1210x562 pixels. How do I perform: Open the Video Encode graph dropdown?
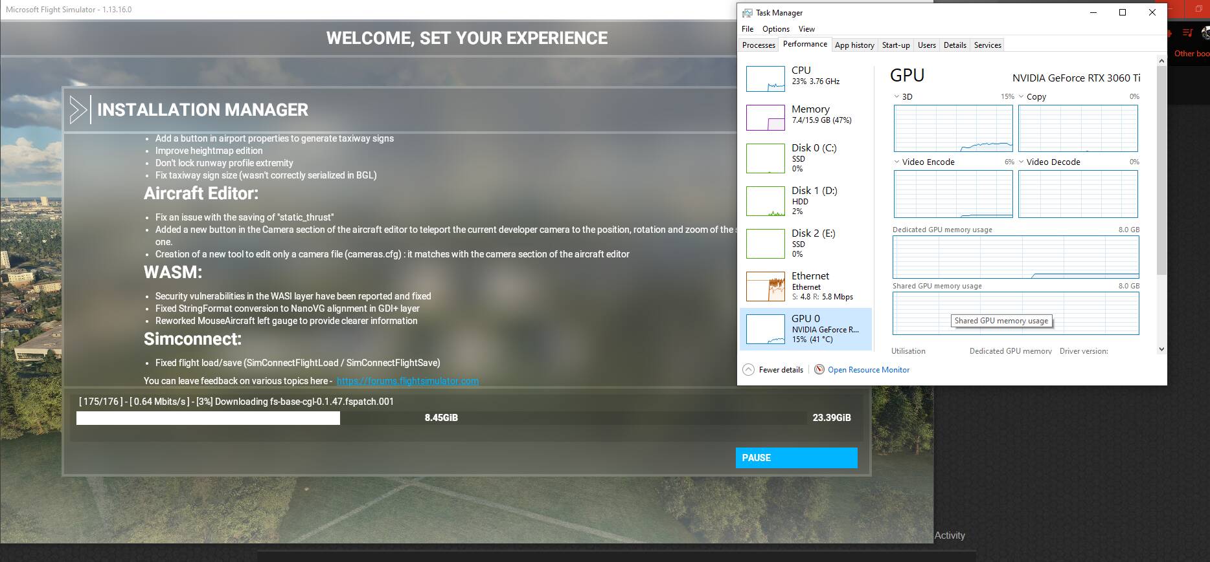[896, 162]
